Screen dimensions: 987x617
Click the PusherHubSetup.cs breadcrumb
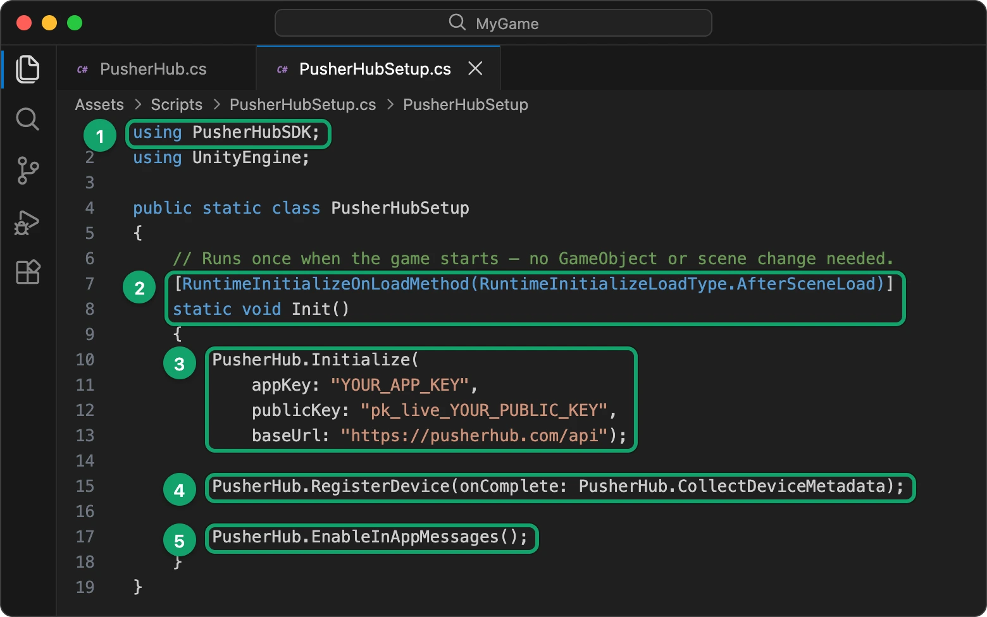pos(302,104)
